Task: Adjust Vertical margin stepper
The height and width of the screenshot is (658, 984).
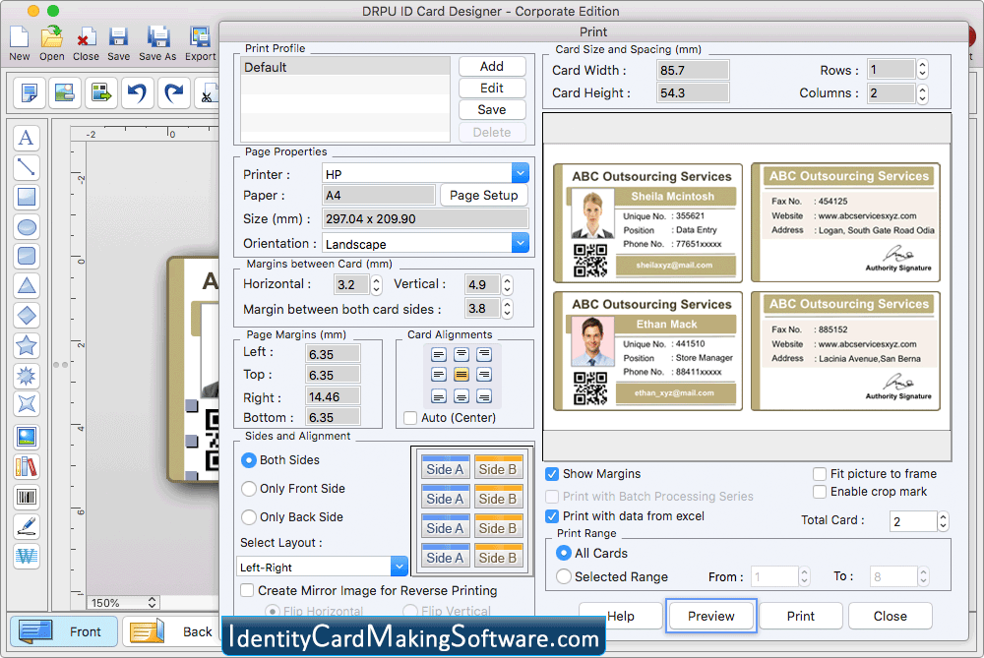Action: (x=507, y=285)
